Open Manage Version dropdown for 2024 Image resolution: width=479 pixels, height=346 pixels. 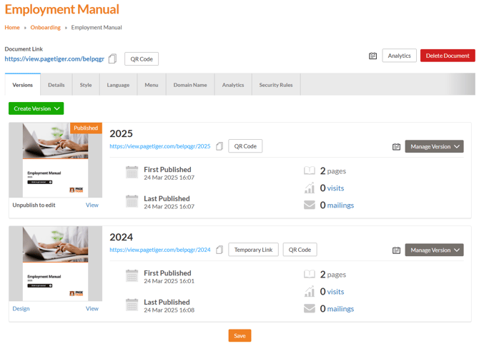coord(434,250)
